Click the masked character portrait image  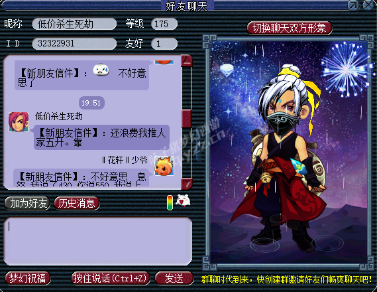290,152
